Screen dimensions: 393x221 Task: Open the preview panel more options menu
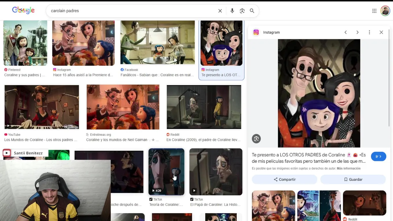(369, 32)
